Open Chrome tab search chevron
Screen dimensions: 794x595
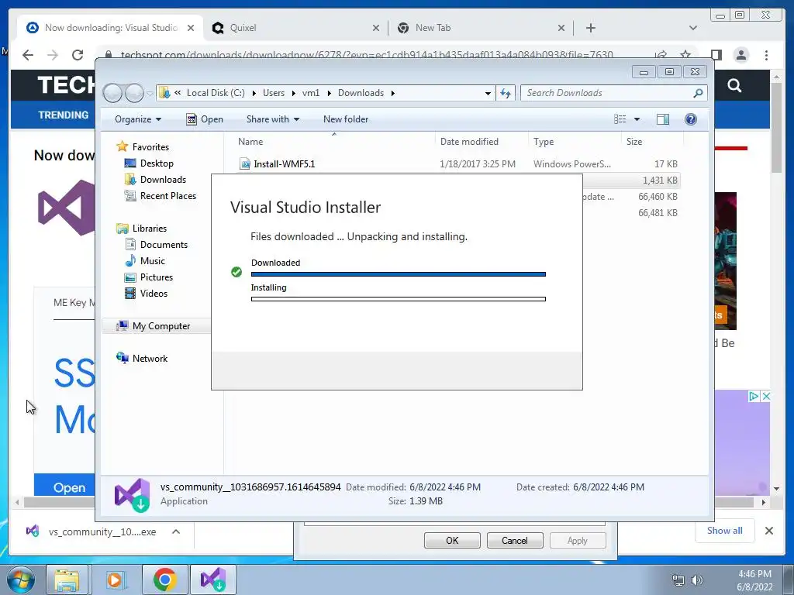693,28
